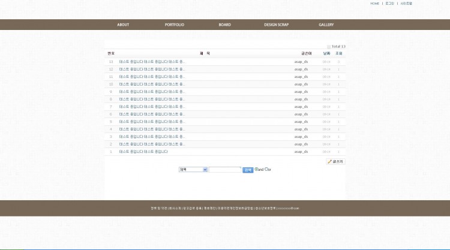Screen dimensions: 450x250
Task: Open the search field type dropdown
Action: pyautogui.click(x=193, y=170)
